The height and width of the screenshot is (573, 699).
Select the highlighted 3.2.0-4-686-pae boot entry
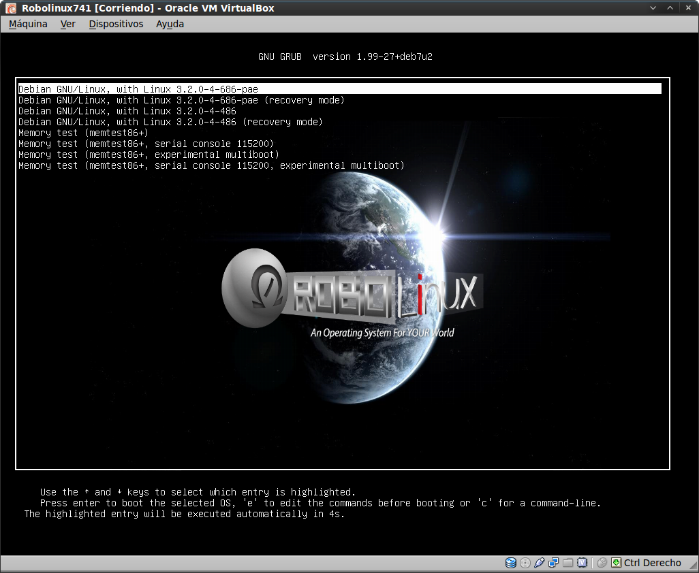(x=138, y=89)
